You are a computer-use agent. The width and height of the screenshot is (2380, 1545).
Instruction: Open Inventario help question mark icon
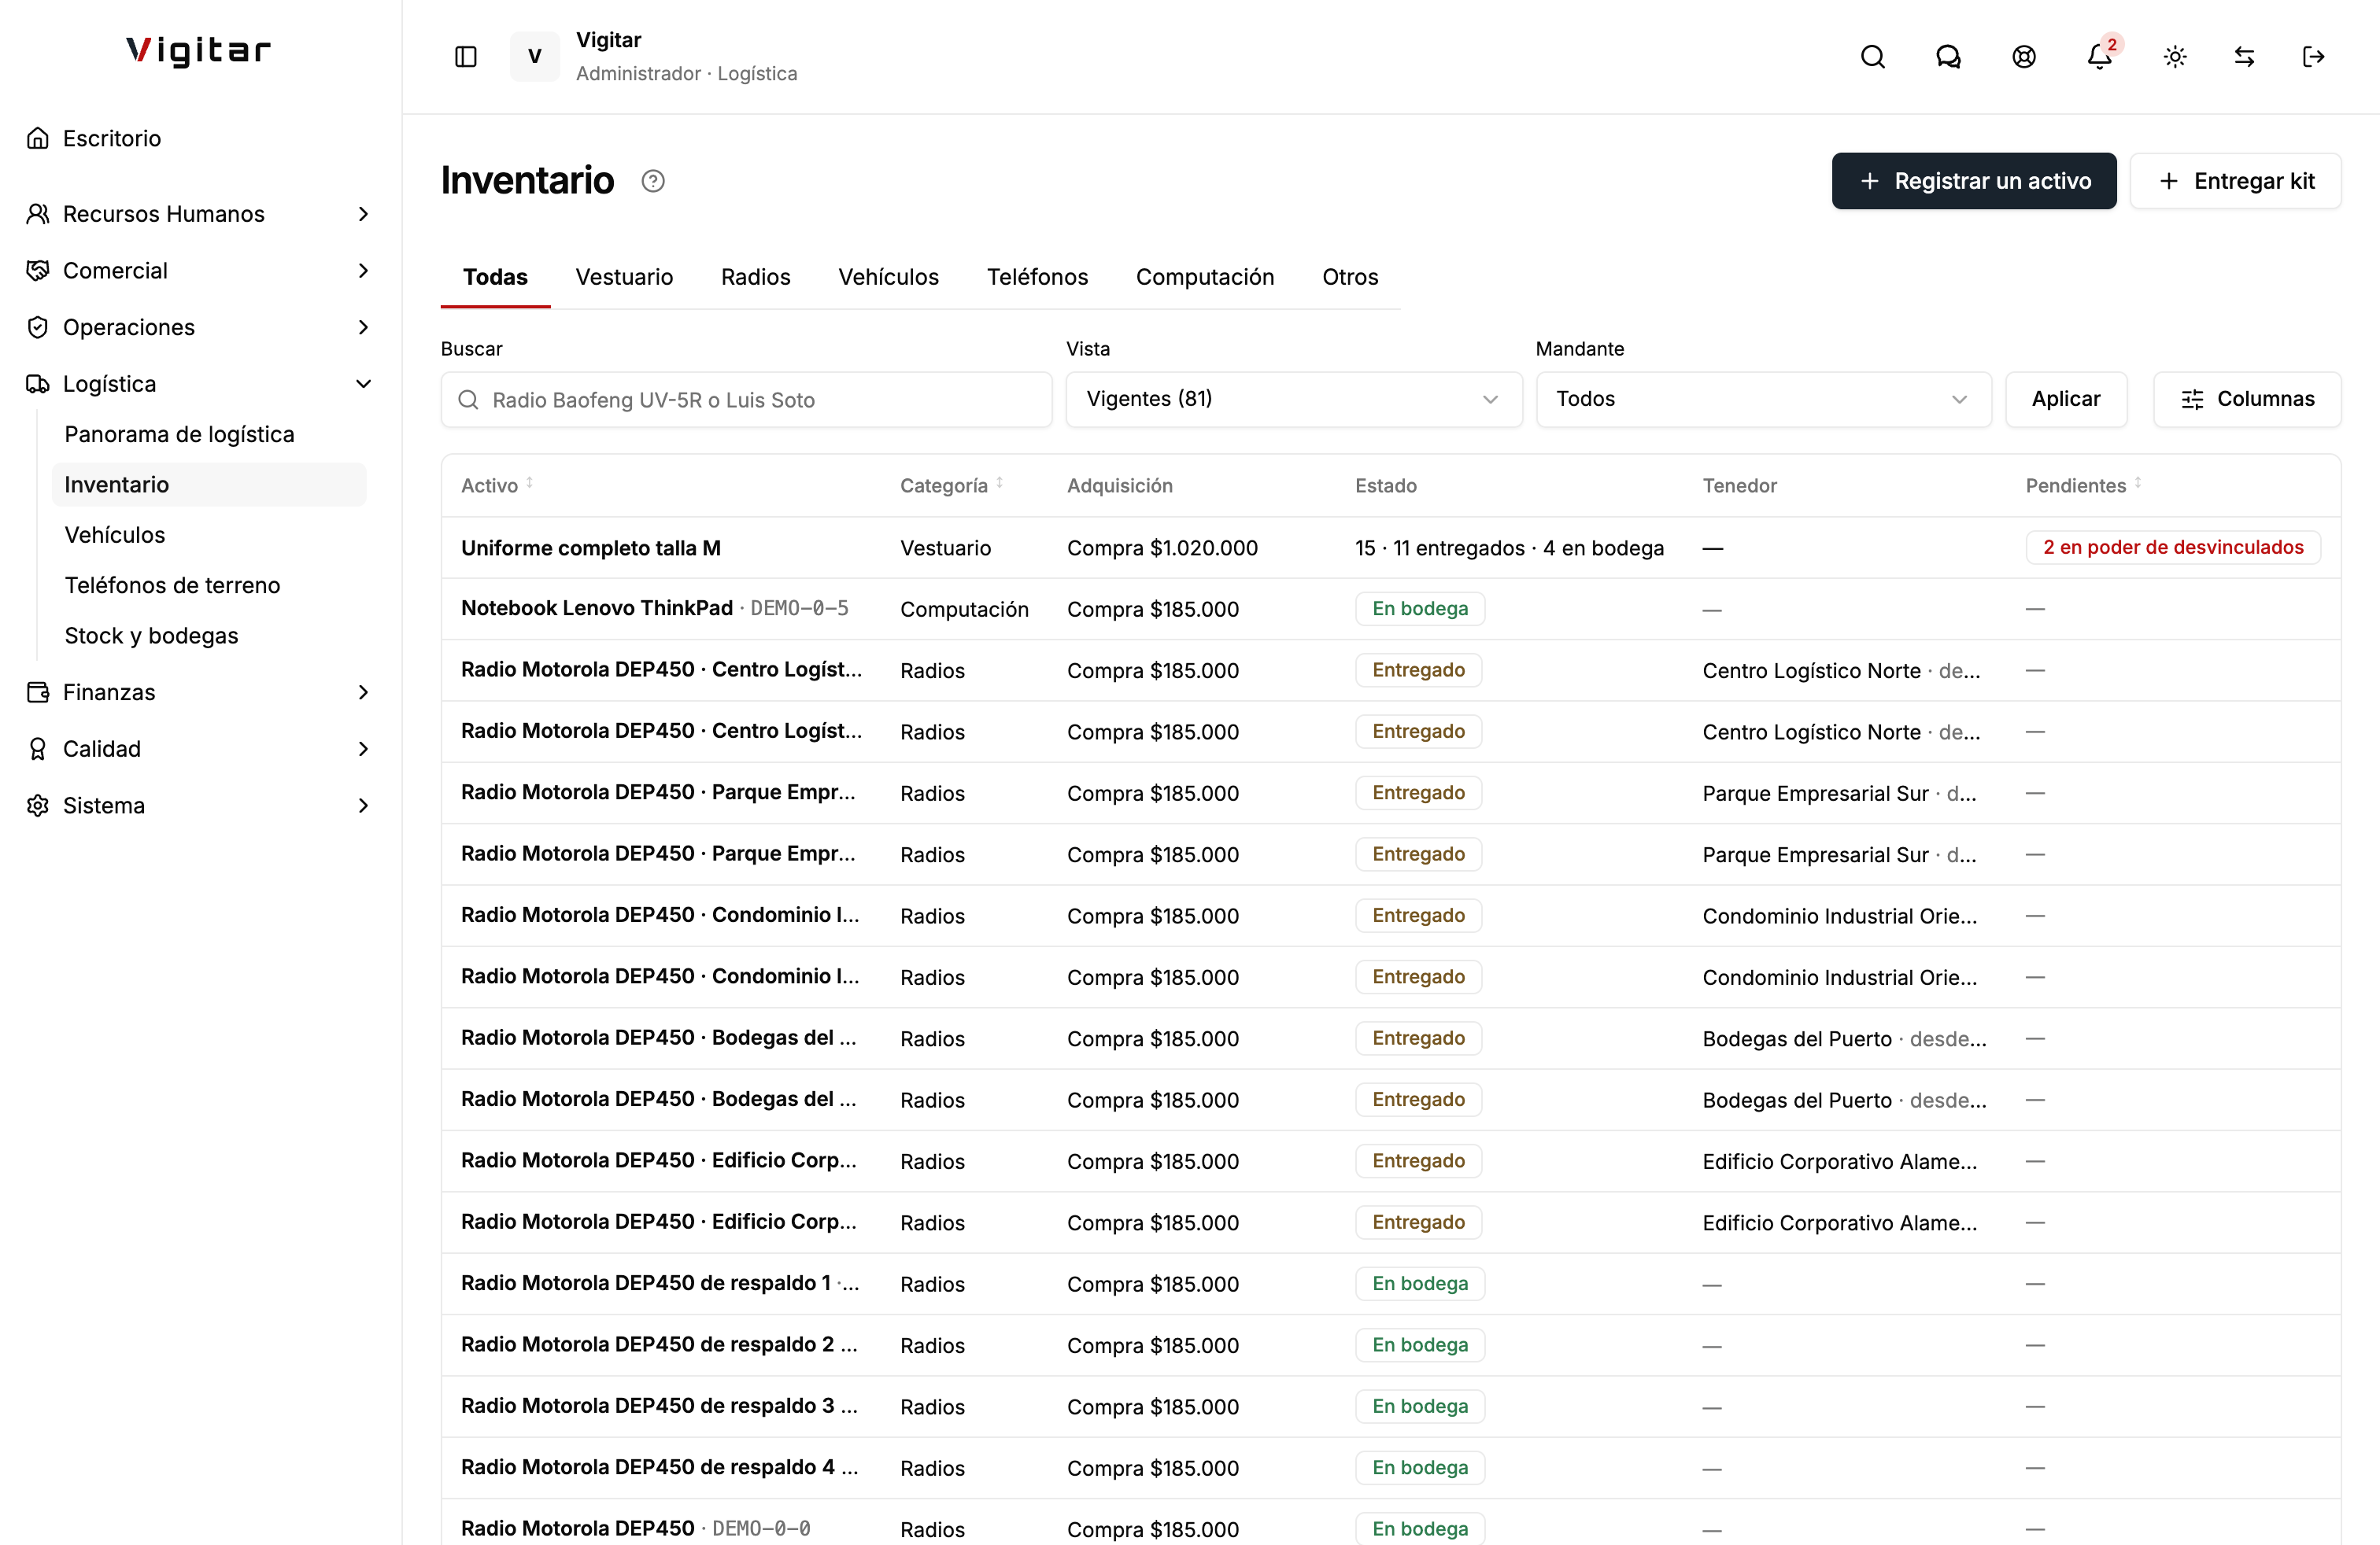tap(653, 181)
